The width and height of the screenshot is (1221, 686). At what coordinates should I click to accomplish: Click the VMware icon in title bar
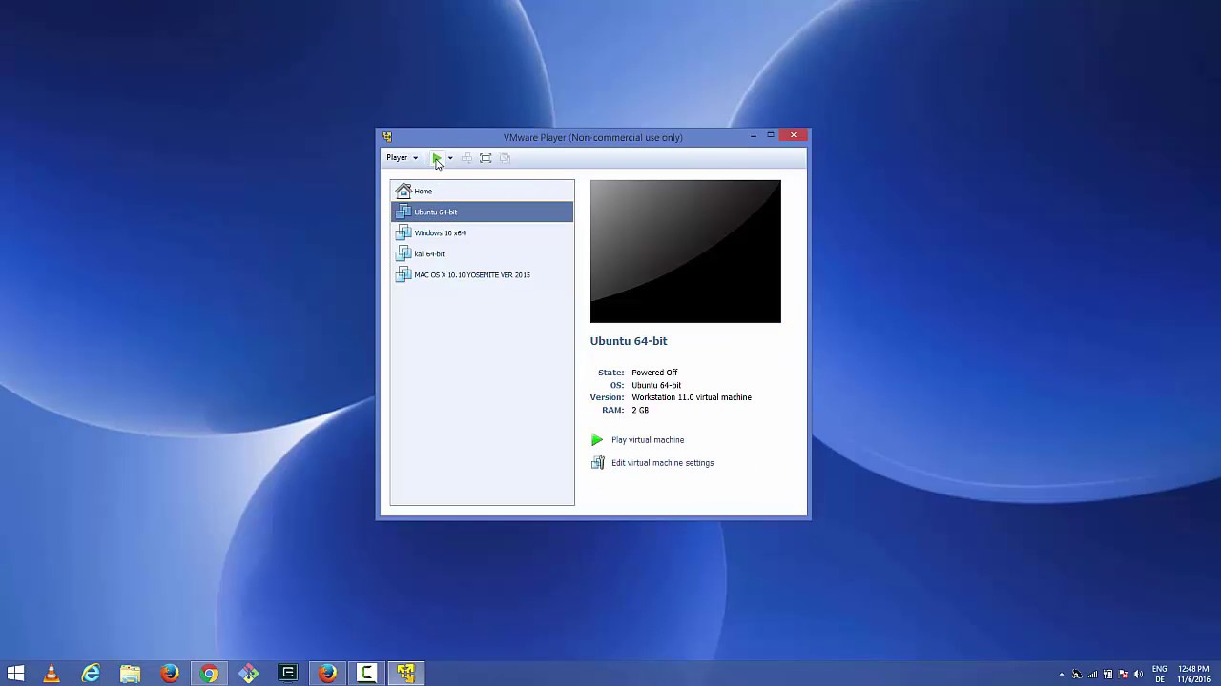tap(386, 137)
